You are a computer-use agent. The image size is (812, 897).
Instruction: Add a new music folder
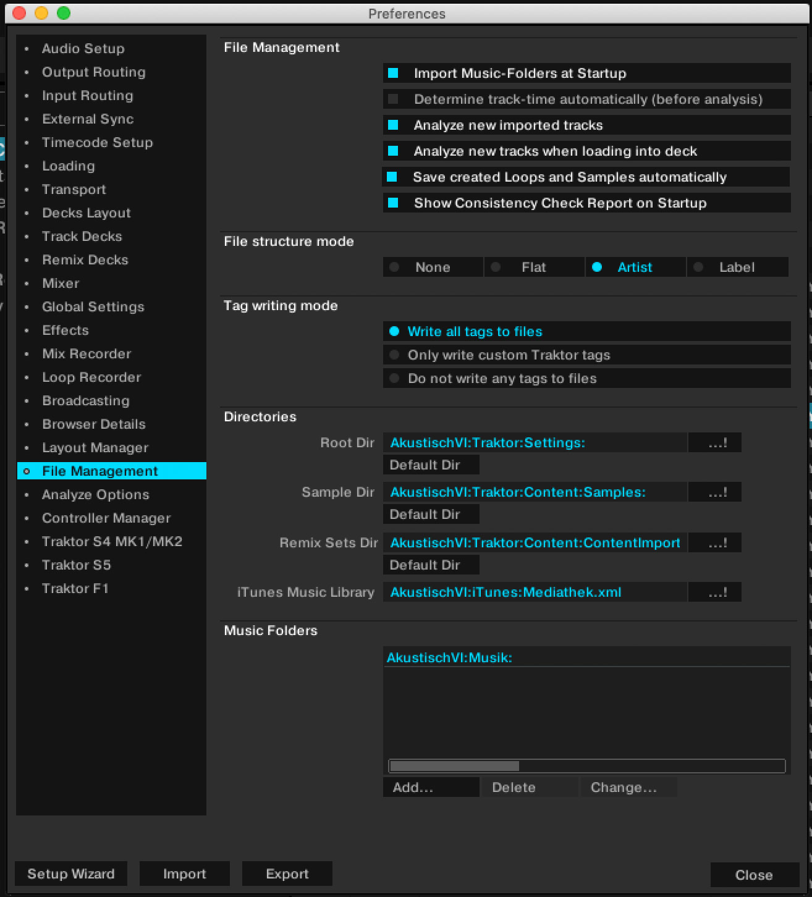pos(431,788)
